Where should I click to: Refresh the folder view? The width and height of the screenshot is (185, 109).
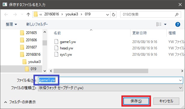tap(113, 15)
